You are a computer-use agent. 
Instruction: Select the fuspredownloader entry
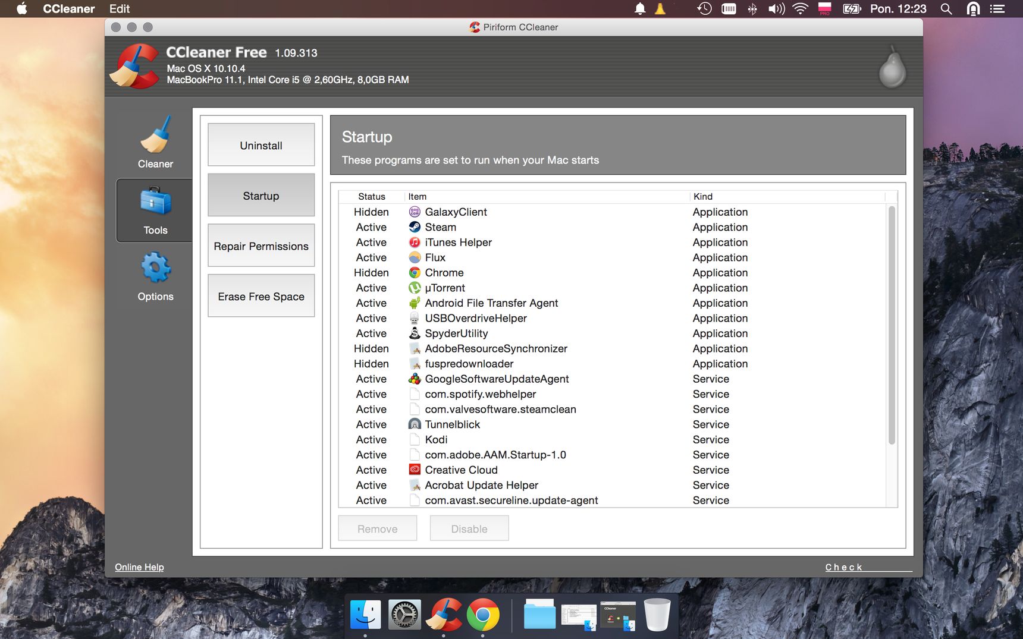click(x=613, y=364)
